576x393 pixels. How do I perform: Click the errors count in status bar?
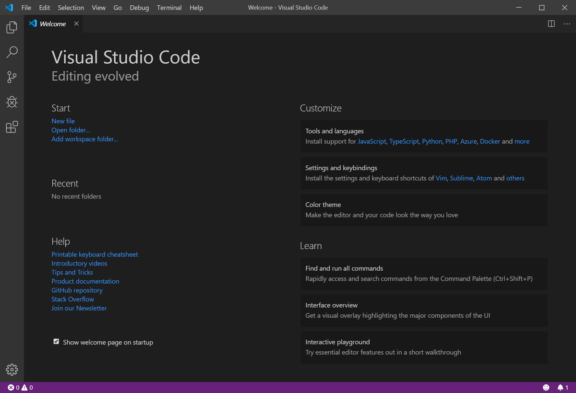pos(13,387)
